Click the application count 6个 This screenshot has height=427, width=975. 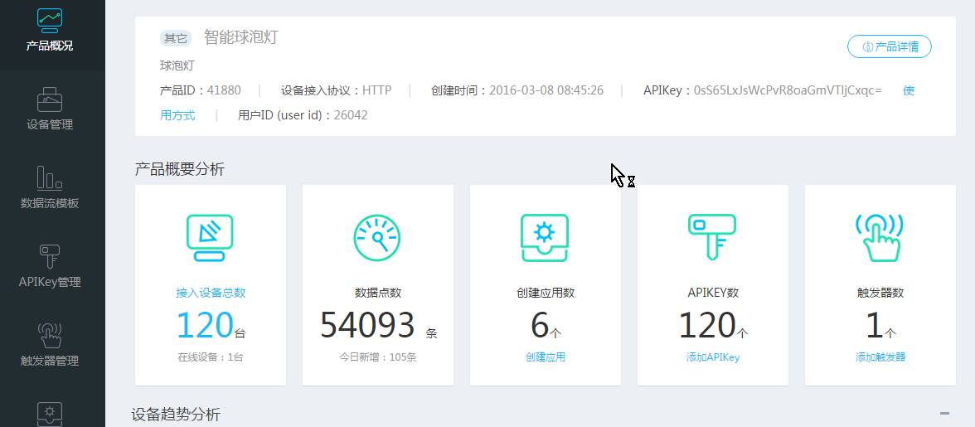(546, 325)
